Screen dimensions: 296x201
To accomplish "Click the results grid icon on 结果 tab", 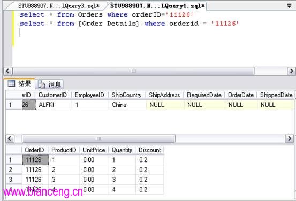I will [11, 83].
